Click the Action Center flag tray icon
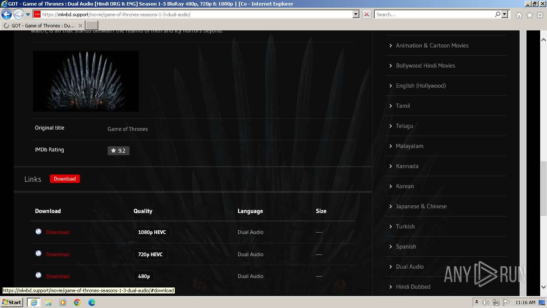547x308 pixels. pyautogui.click(x=506, y=302)
